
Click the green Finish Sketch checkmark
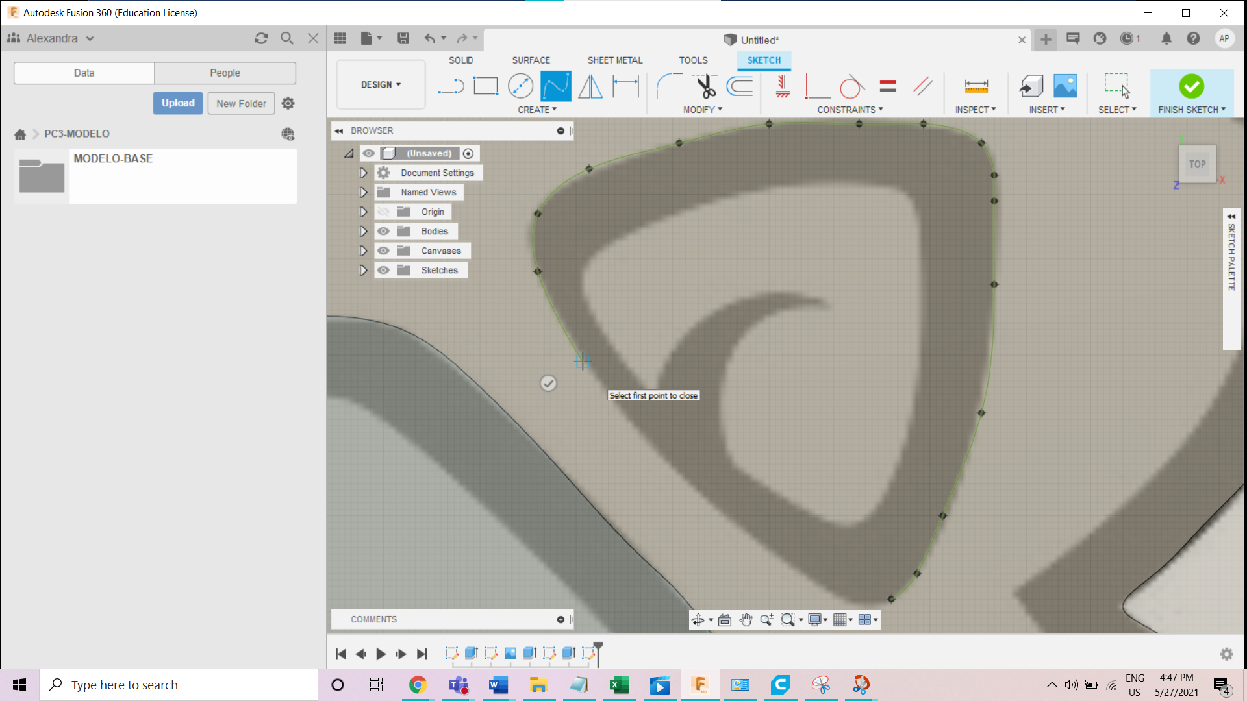1191,86
